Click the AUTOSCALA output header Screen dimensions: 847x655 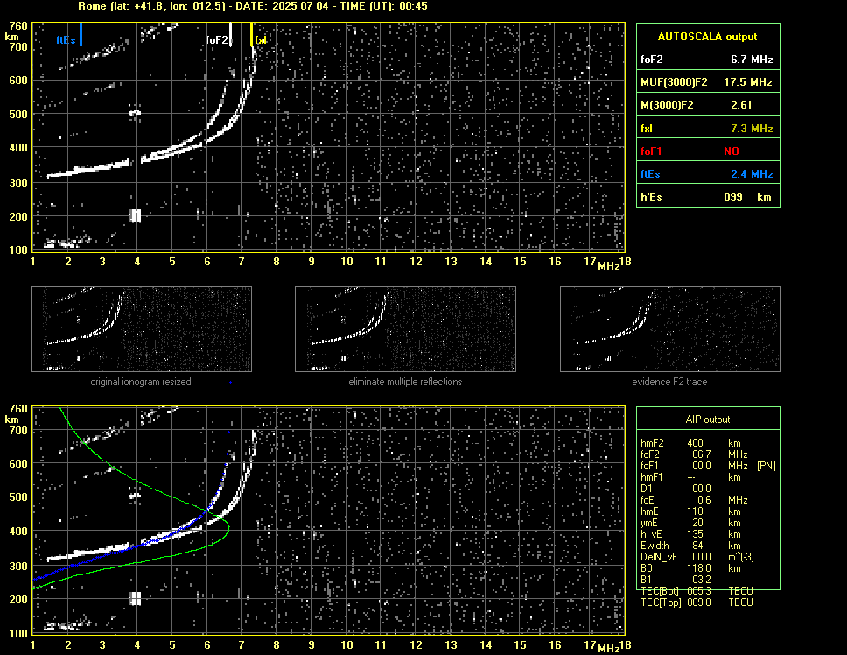point(708,36)
